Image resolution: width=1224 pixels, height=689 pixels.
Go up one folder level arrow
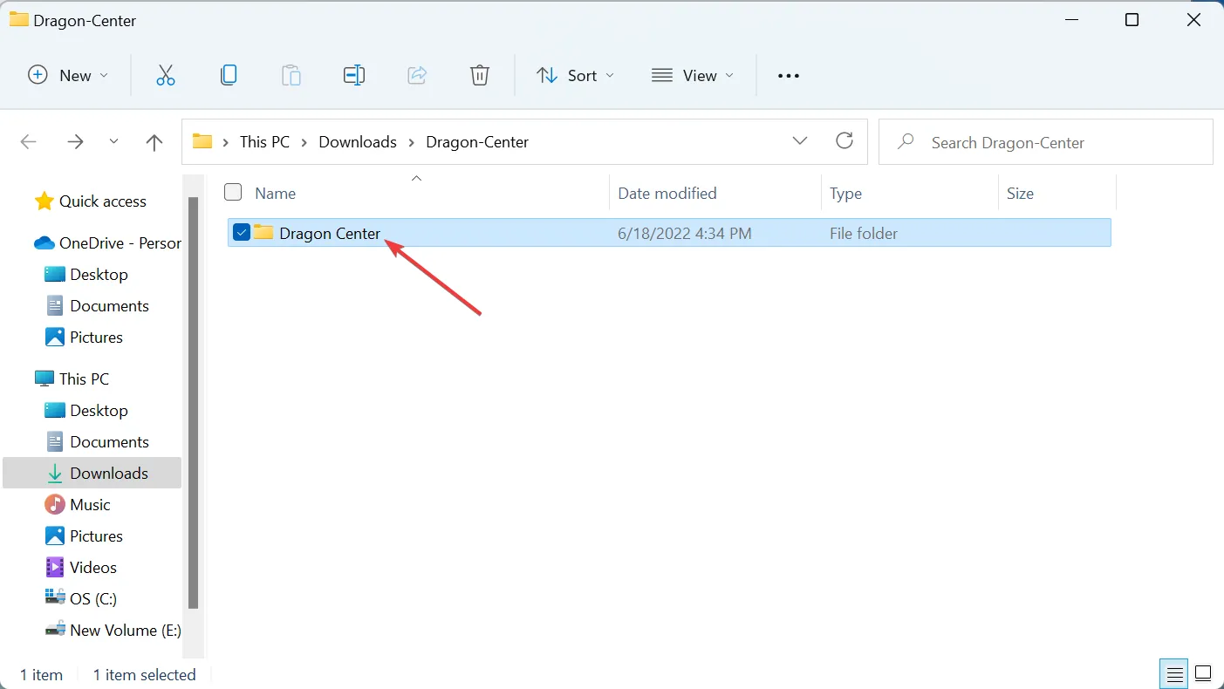[x=154, y=142]
